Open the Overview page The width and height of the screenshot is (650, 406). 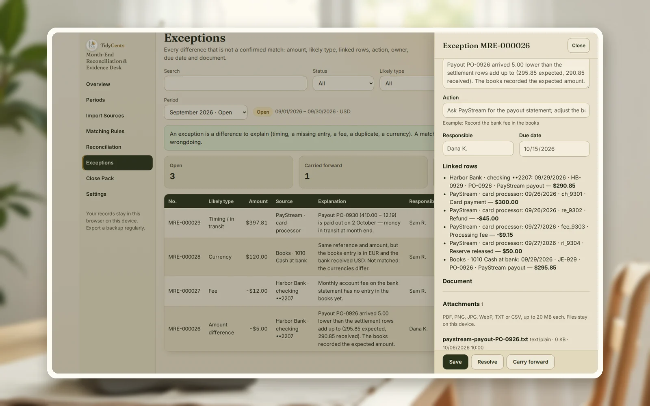[117, 84]
